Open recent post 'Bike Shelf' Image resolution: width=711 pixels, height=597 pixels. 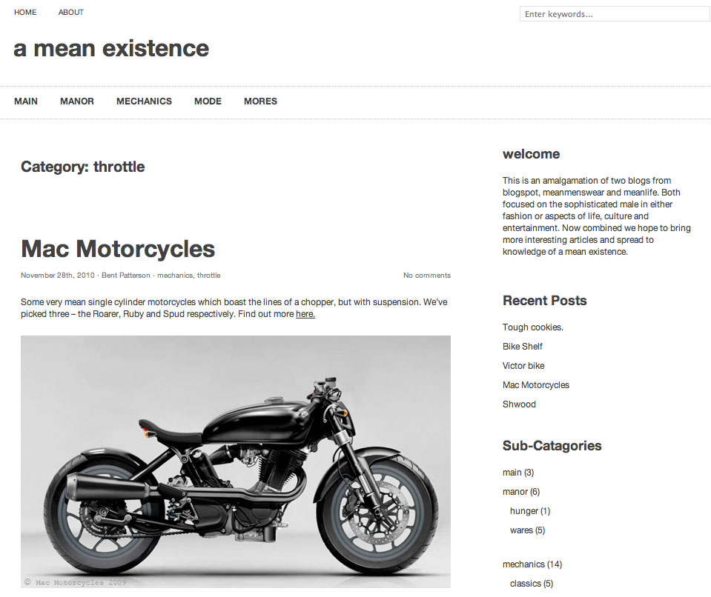523,347
